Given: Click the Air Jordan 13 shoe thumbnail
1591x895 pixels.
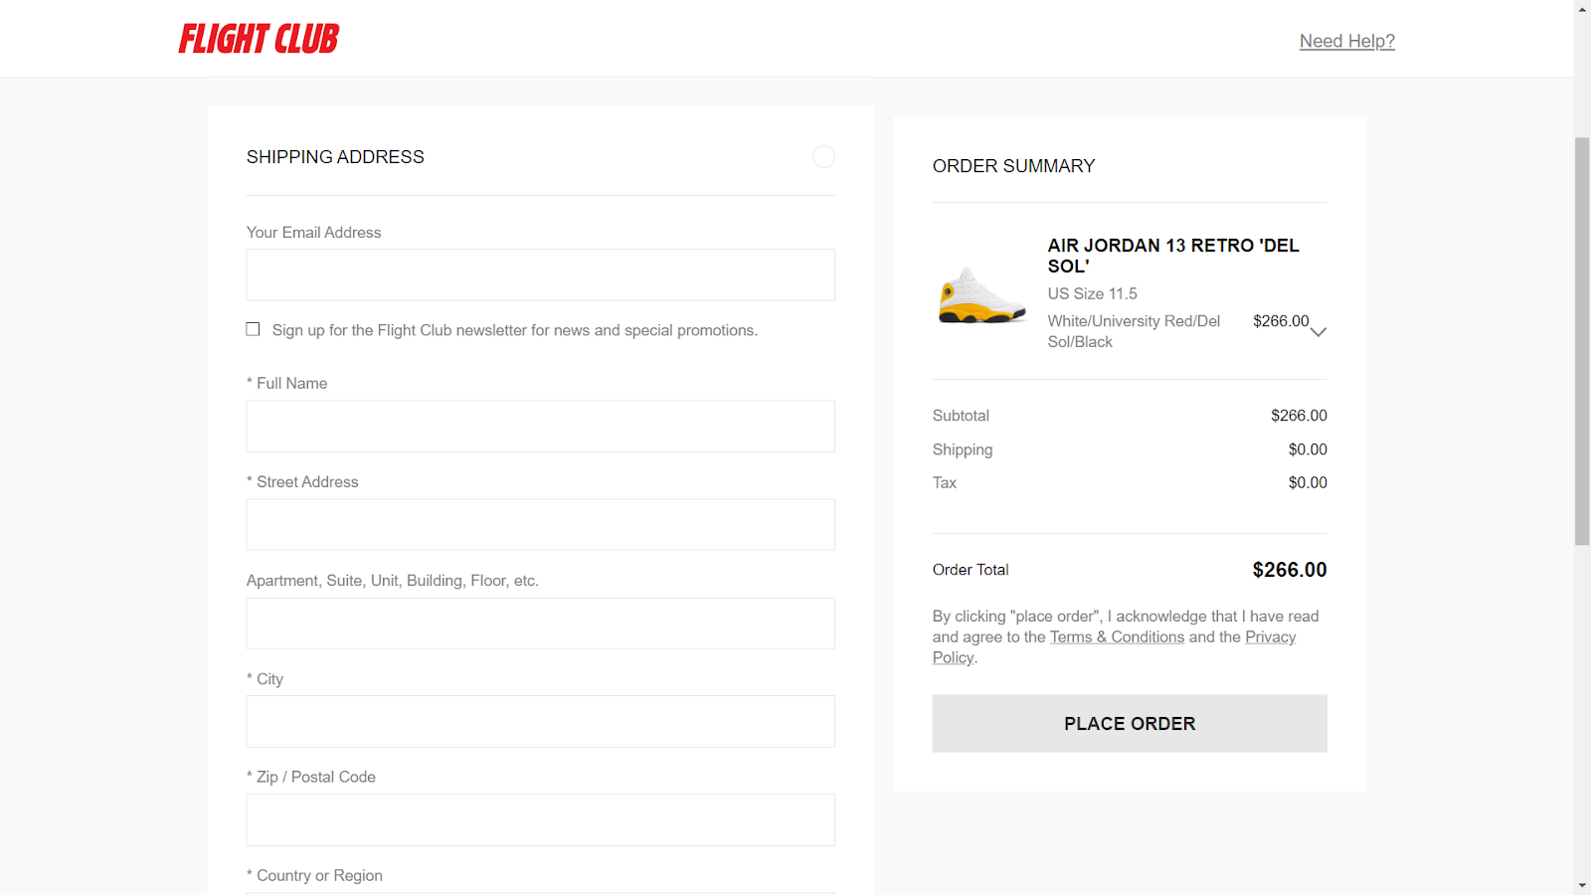Looking at the screenshot, I should pos(981,294).
